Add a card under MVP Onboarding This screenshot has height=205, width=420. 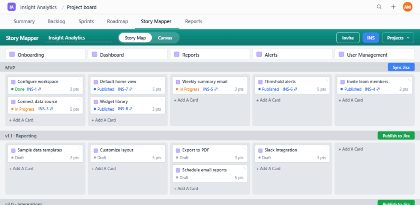pyautogui.click(x=21, y=120)
